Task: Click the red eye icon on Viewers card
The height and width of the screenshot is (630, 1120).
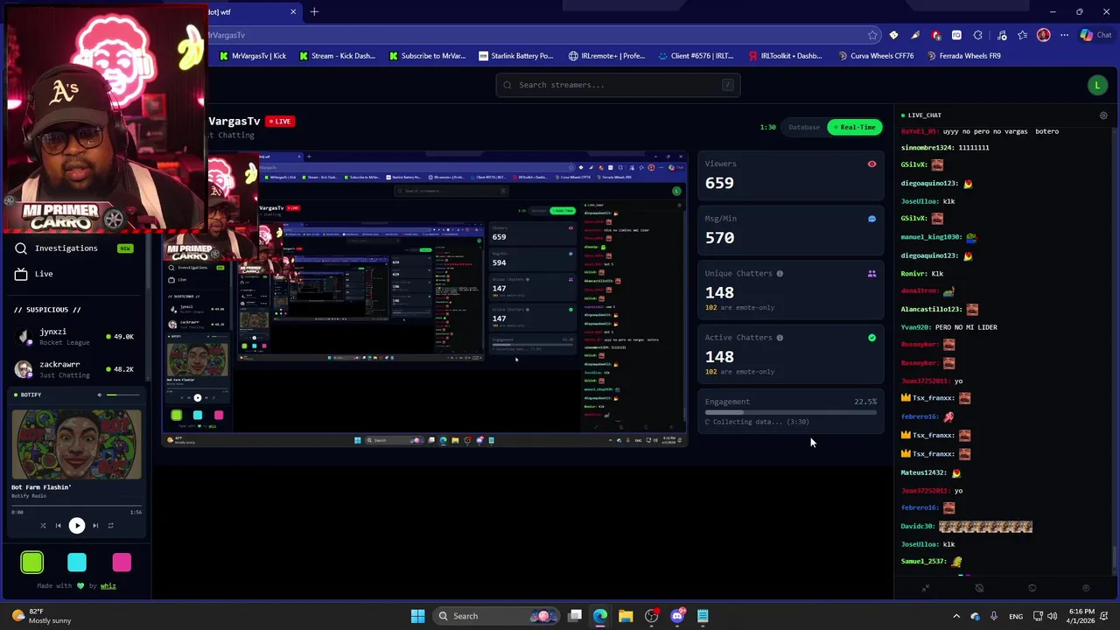Action: pyautogui.click(x=871, y=164)
